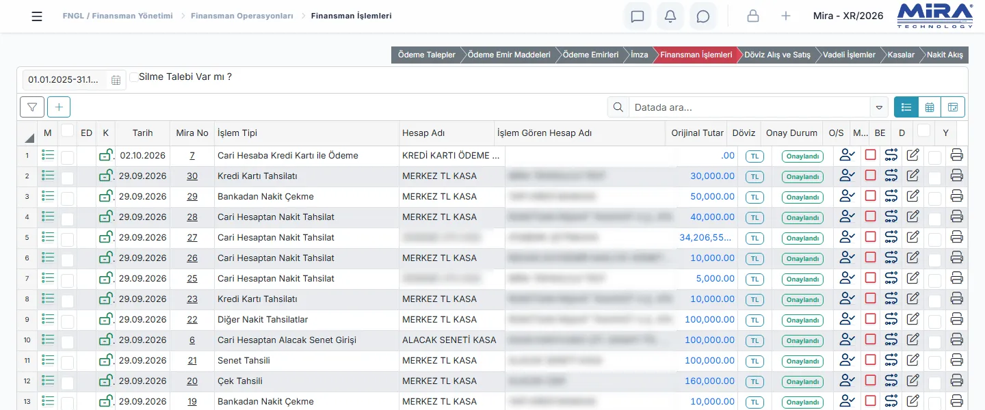Select the checkbox for row 2
985x410 pixels.
point(67,177)
